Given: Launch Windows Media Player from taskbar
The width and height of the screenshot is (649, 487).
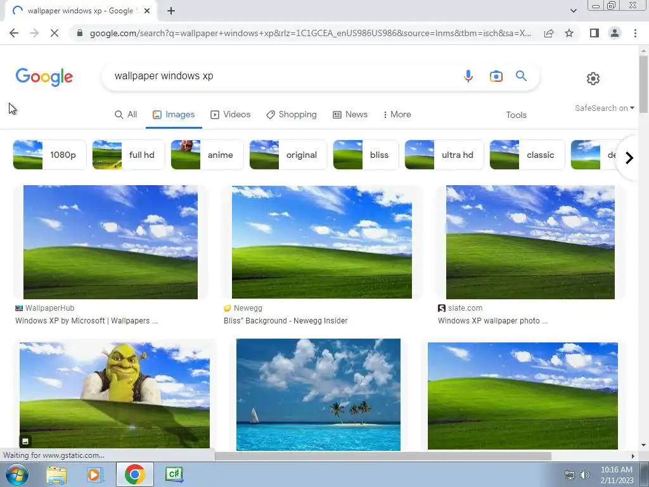Looking at the screenshot, I should (x=94, y=475).
